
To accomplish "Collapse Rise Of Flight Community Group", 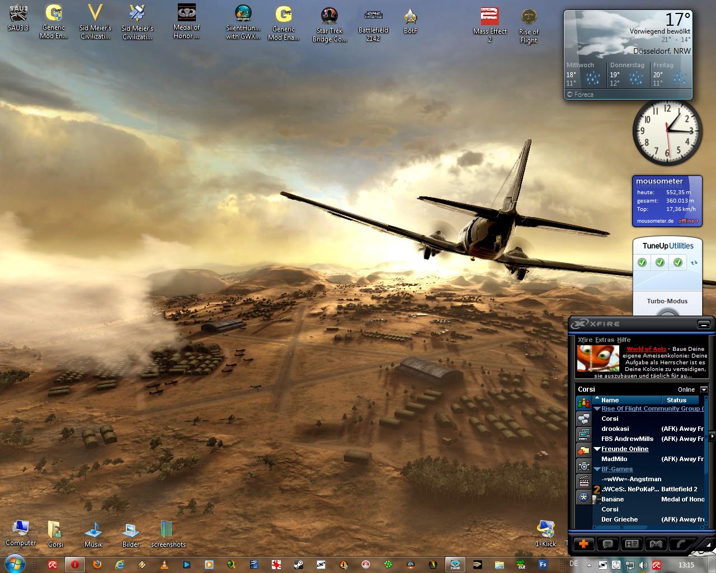I will point(597,409).
